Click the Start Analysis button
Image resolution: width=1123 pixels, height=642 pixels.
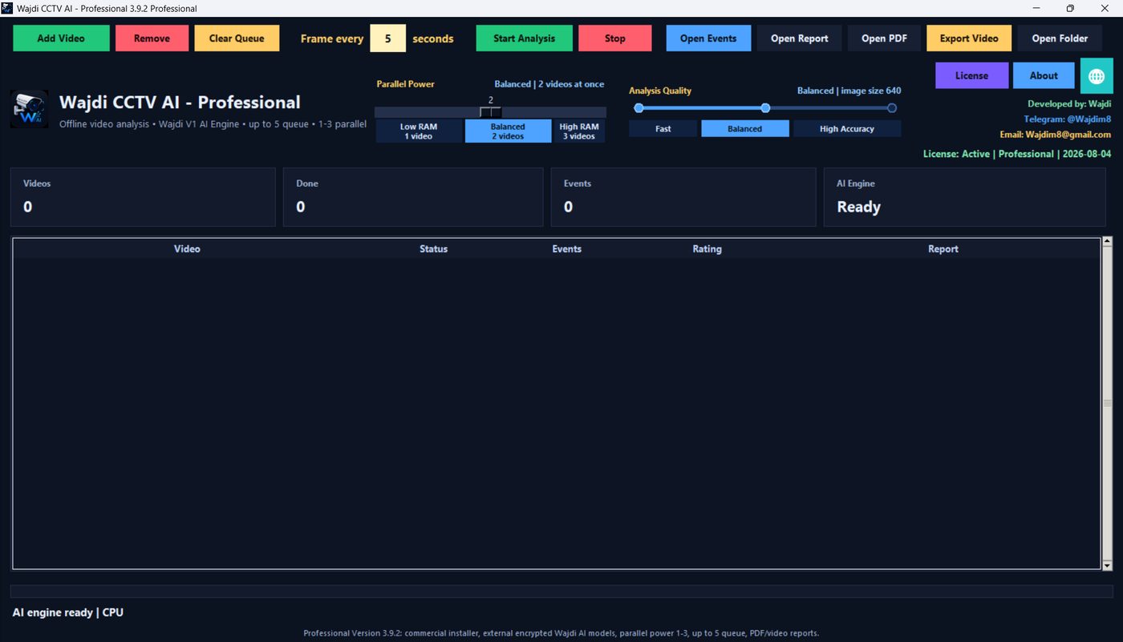pyautogui.click(x=524, y=38)
